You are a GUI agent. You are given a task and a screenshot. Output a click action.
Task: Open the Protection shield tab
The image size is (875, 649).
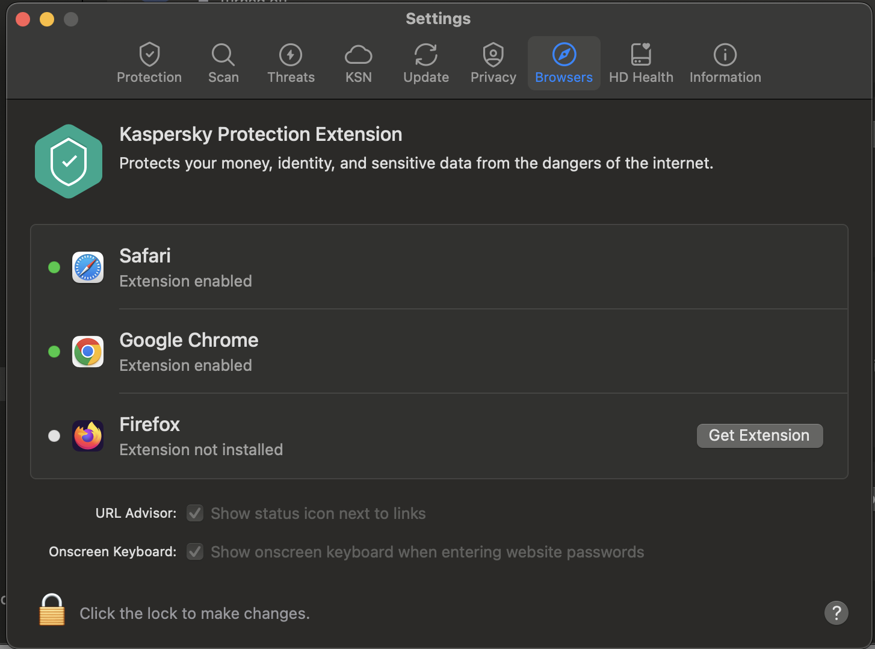[149, 63]
